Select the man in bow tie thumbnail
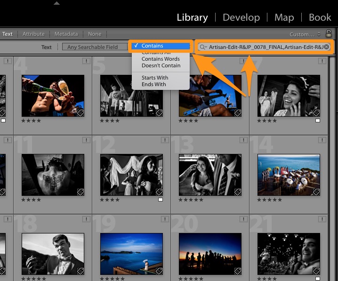This screenshot has width=338, height=281. pyautogui.click(x=53, y=254)
